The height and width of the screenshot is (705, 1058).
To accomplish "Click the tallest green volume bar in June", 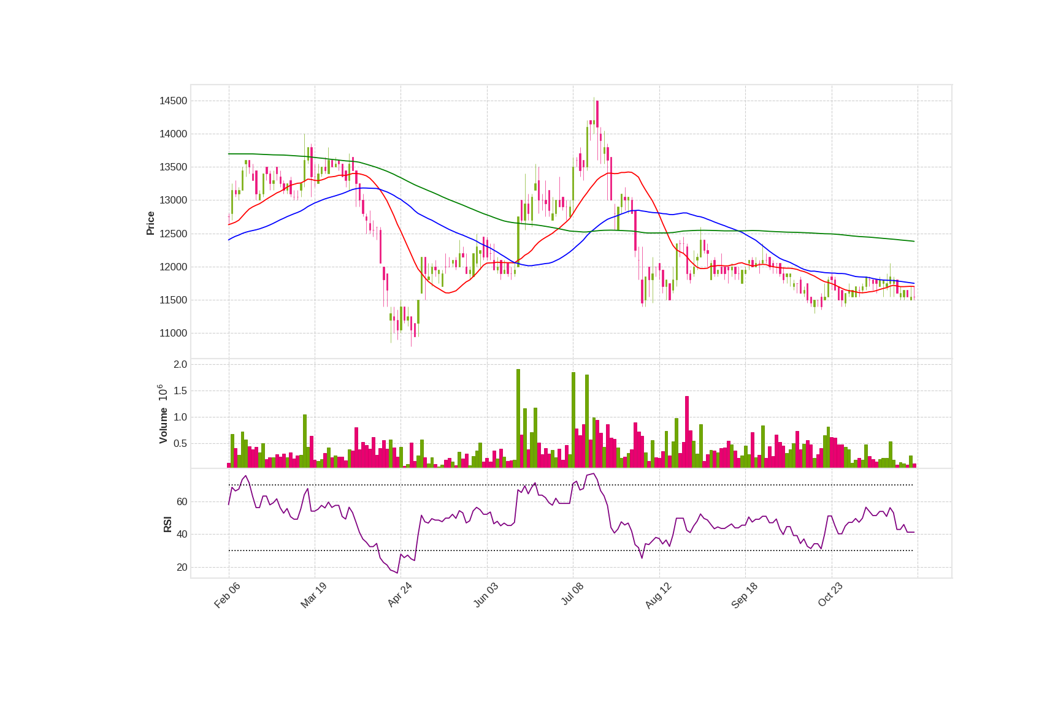I will click(518, 418).
